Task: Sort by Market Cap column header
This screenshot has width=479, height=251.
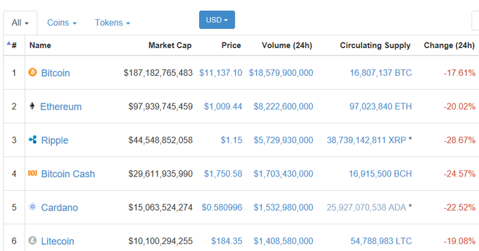Action: point(170,45)
